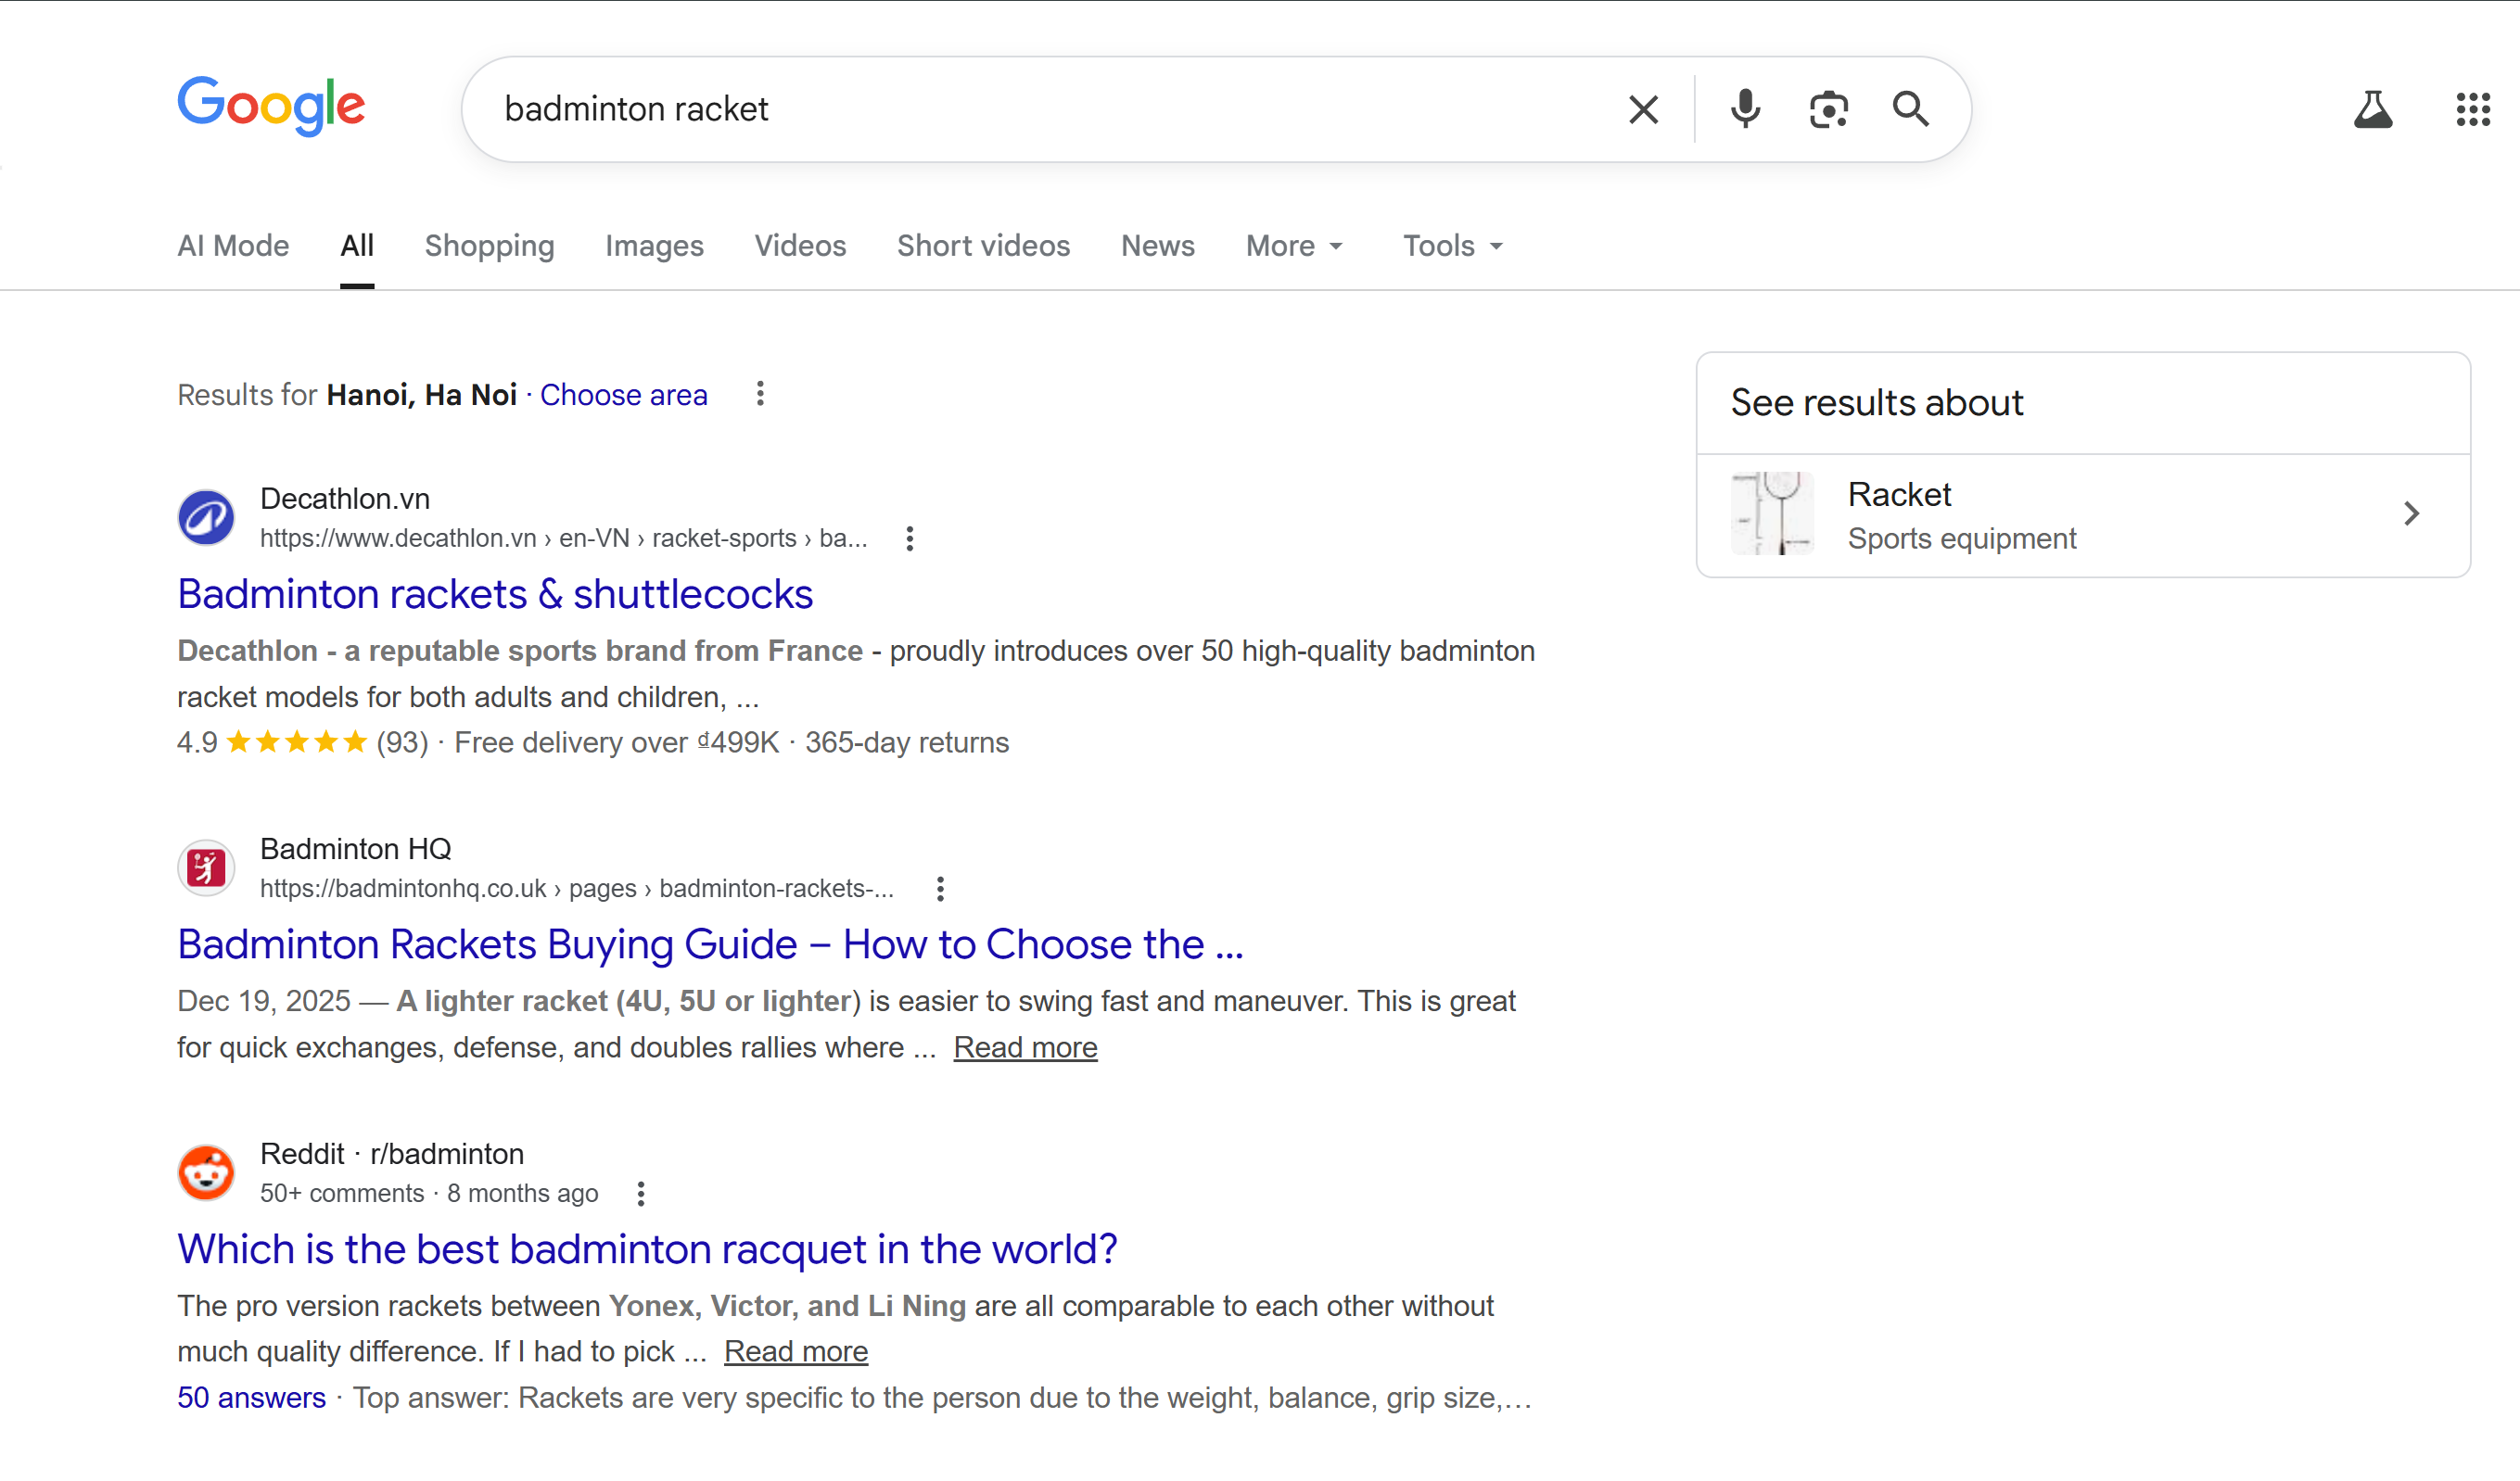
Task: Open Badminton rackets & shuttlecocks result
Action: [495, 595]
